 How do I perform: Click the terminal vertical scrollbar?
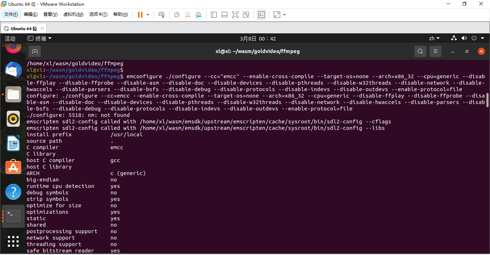pyautogui.click(x=487, y=100)
